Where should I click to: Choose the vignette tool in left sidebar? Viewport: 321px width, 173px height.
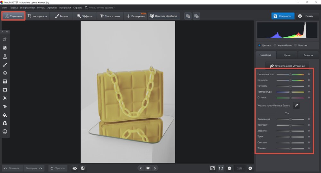pyautogui.click(x=5, y=90)
